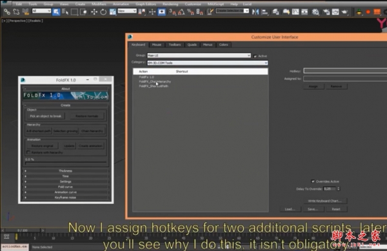Expand the Time rollout in FoldFX
387x251 pixels.
[66, 176]
